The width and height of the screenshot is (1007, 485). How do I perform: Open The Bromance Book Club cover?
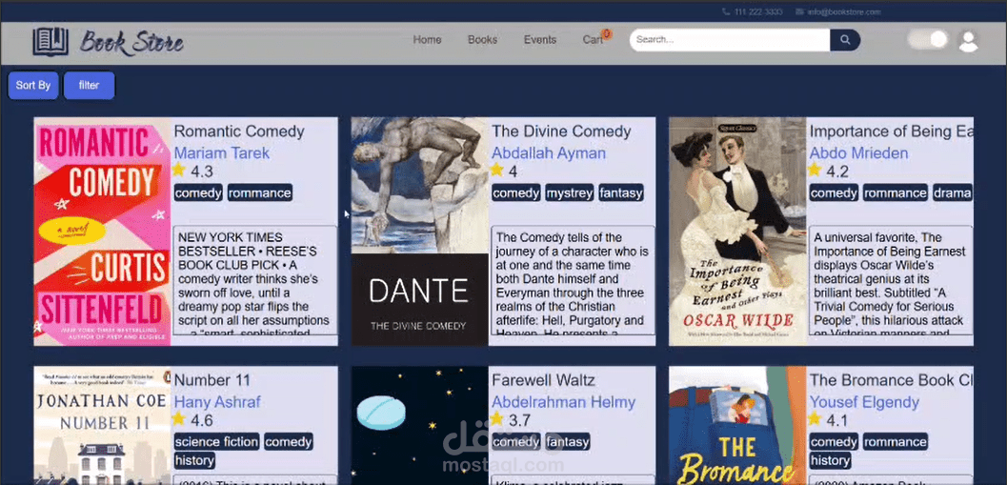[737, 425]
